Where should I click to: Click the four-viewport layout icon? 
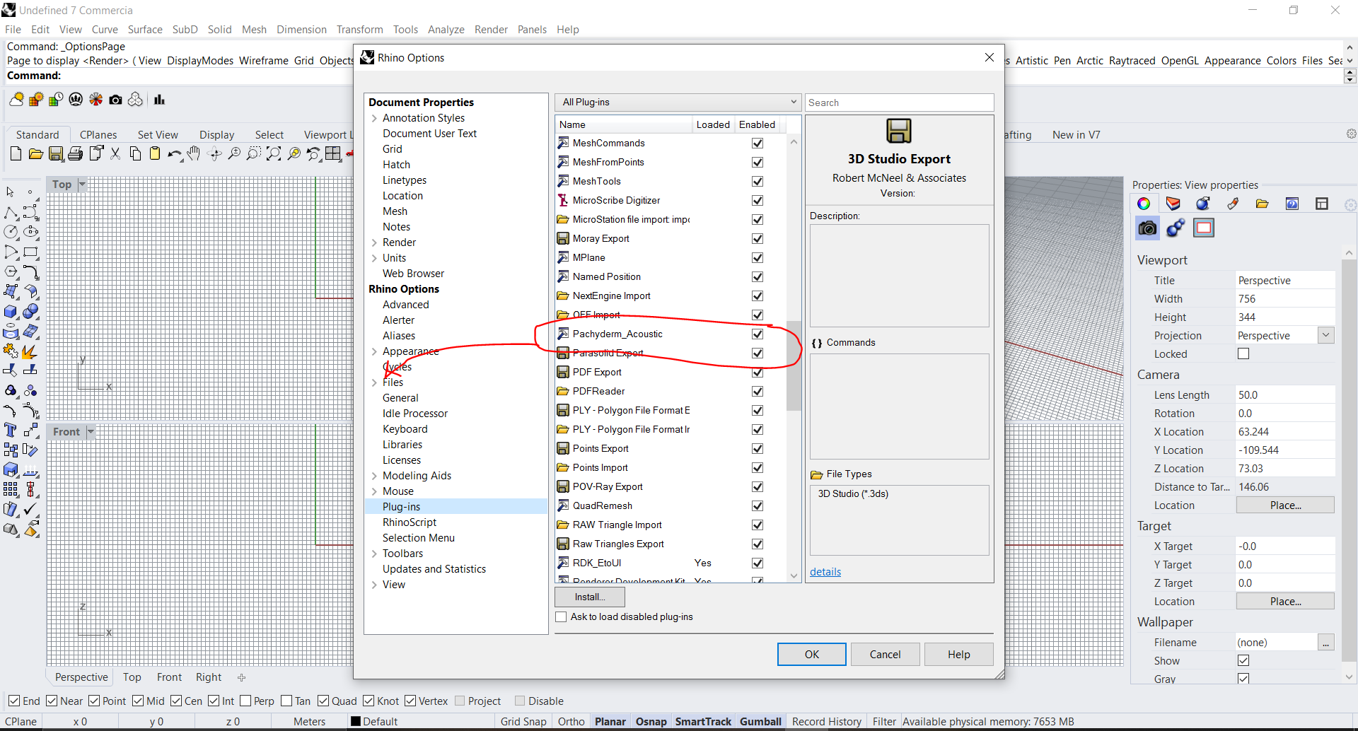coord(333,153)
